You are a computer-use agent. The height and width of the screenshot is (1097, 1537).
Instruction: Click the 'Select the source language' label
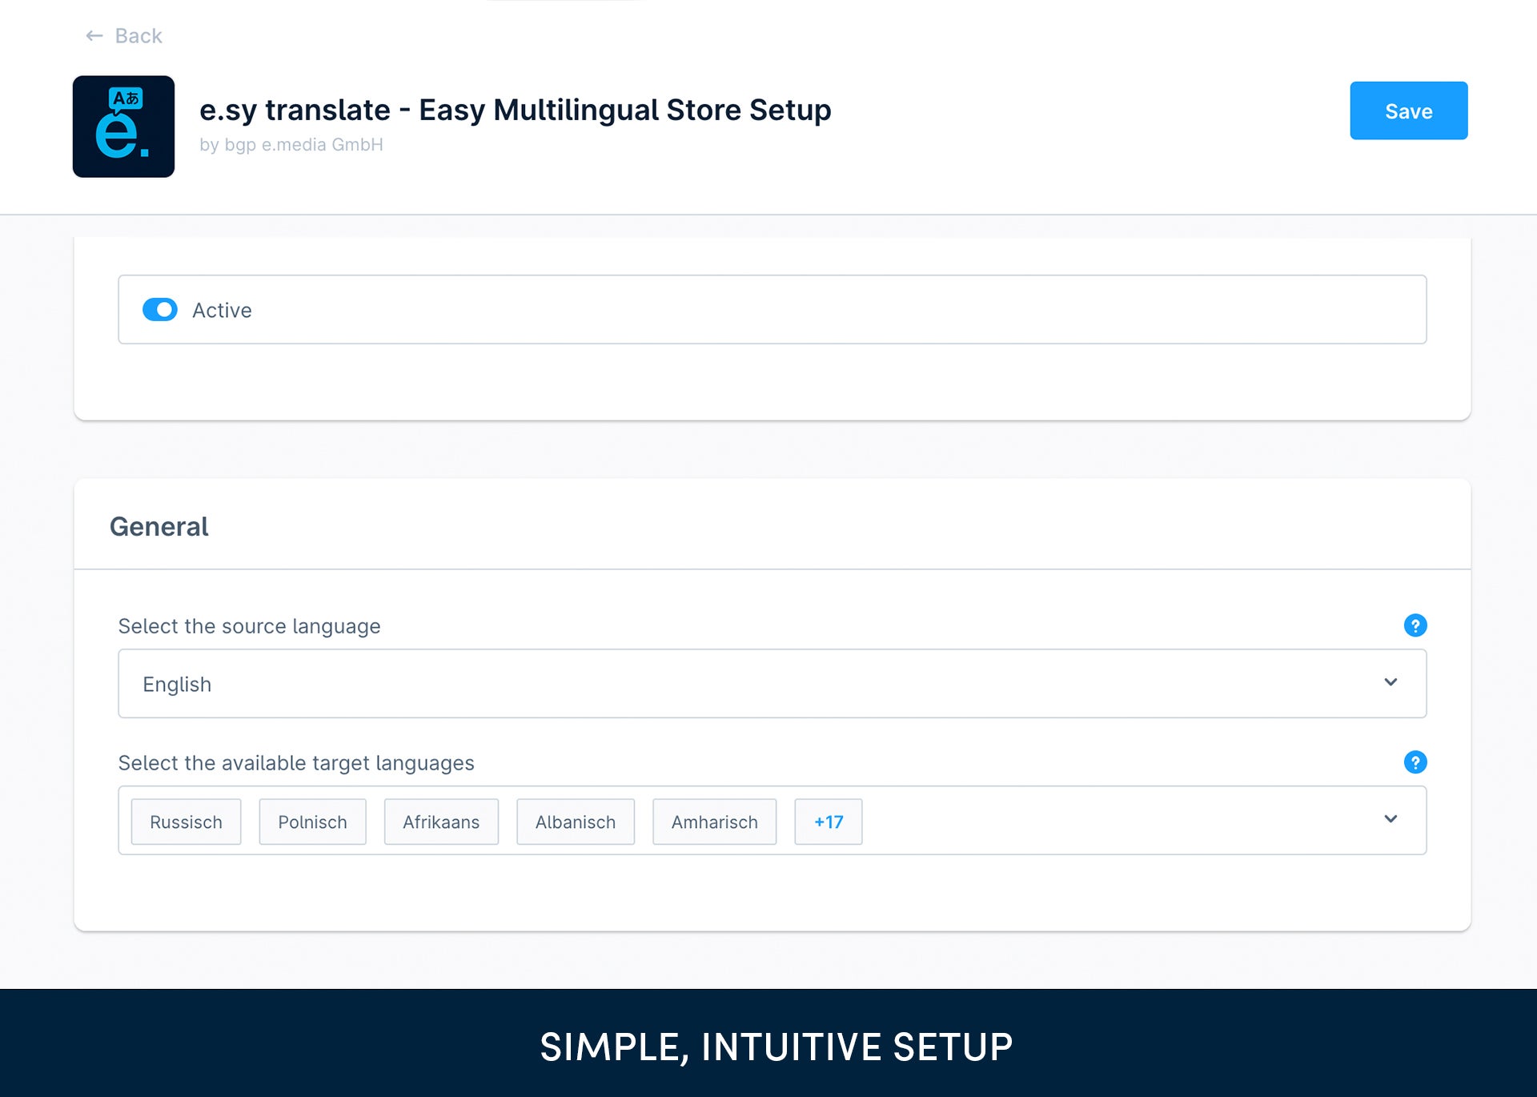click(249, 626)
